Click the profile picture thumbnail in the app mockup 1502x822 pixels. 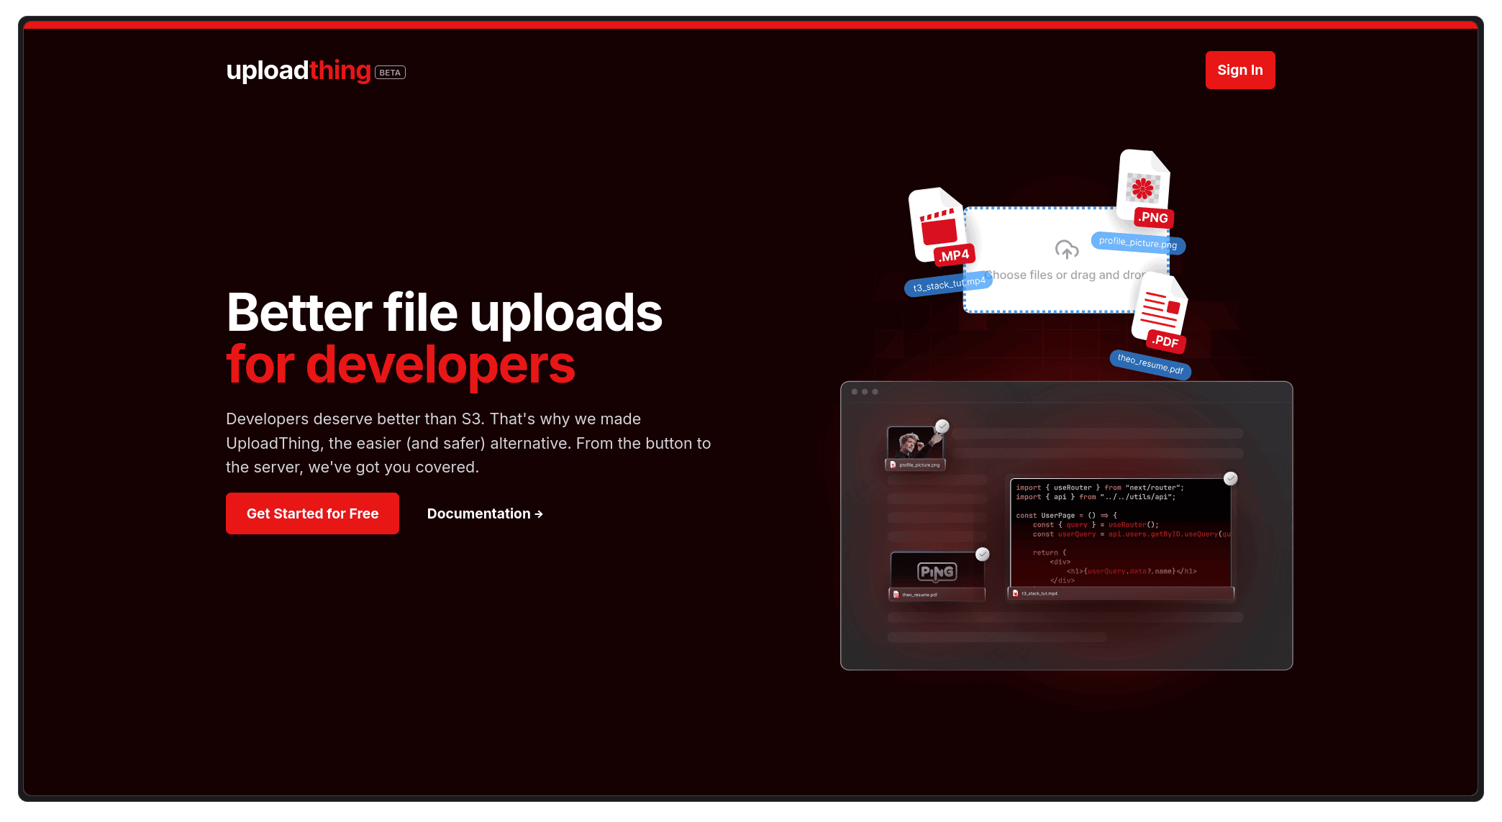coord(914,442)
